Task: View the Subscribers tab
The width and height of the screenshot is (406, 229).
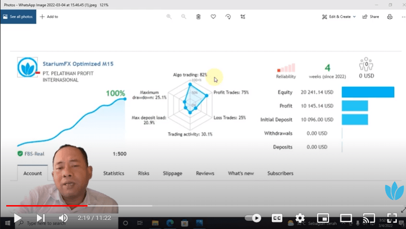Action: coord(280,173)
